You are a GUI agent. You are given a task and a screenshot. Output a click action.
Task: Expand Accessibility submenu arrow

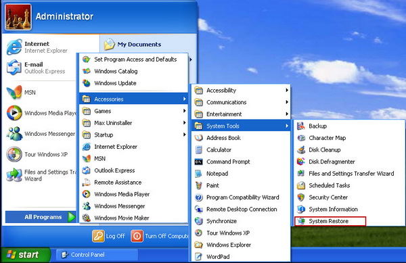tap(287, 90)
